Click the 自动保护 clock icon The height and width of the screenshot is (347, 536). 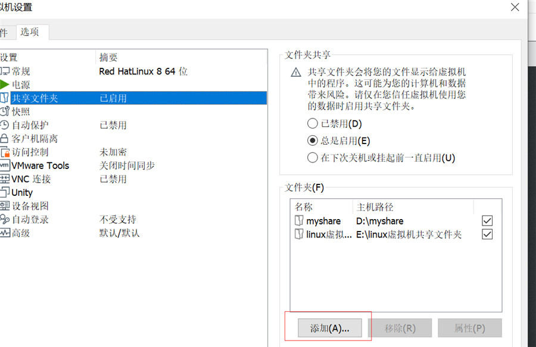click(4, 125)
